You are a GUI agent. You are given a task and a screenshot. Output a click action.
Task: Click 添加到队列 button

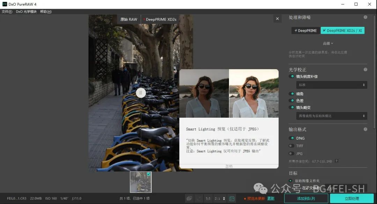tap(306, 198)
